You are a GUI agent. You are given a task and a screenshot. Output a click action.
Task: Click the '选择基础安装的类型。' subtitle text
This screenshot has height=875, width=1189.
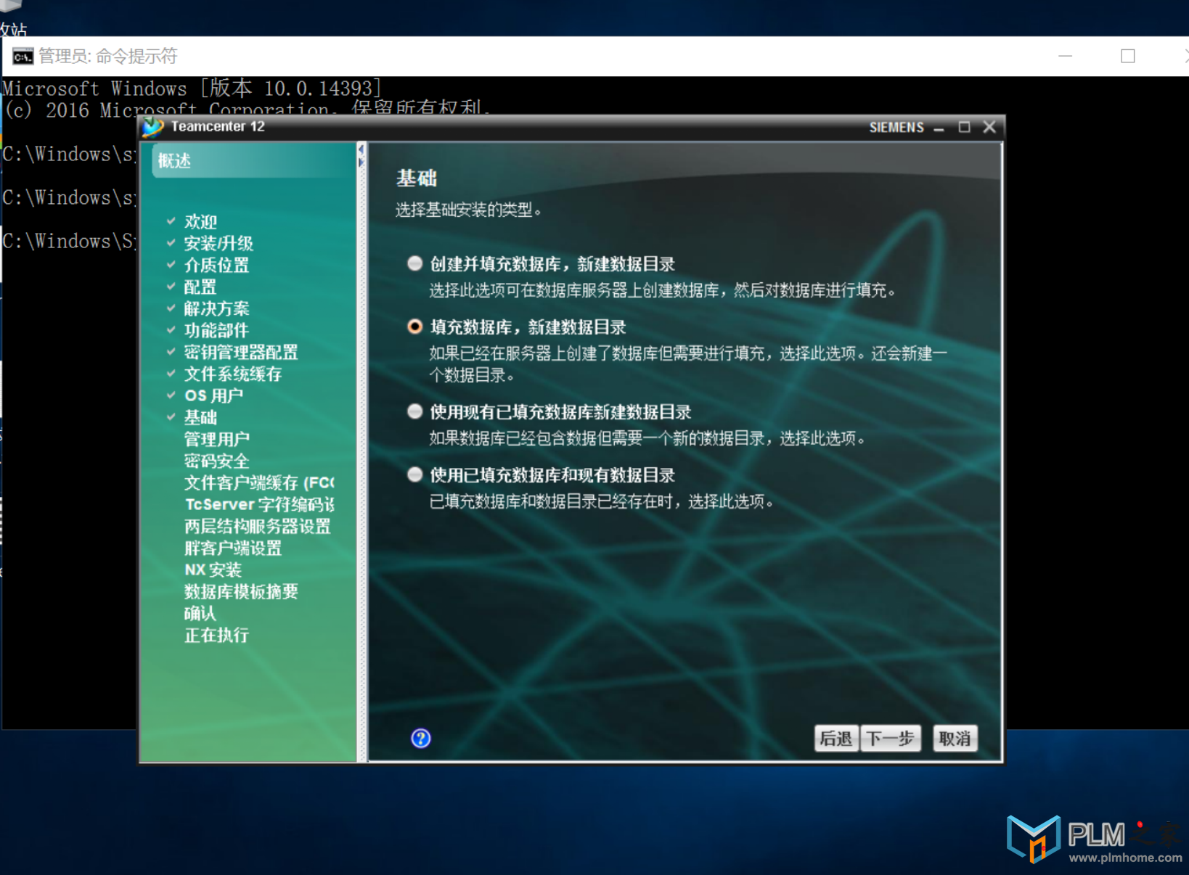tap(469, 210)
